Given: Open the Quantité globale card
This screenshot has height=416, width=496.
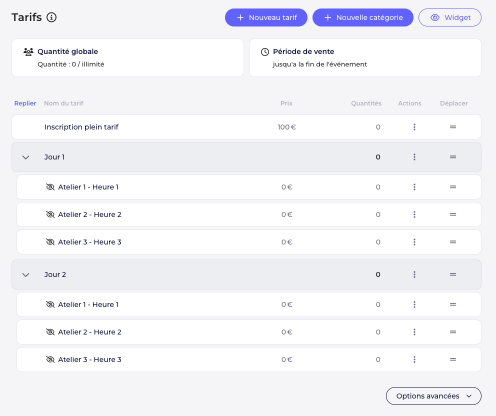Looking at the screenshot, I should pyautogui.click(x=127, y=57).
